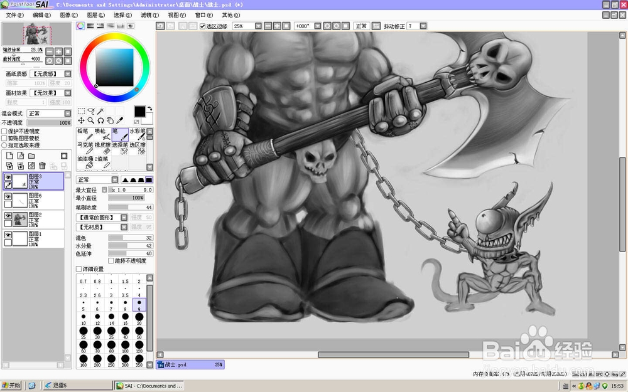Choose the rectangular selection tool
This screenshot has height=392, width=628.
coord(81,111)
